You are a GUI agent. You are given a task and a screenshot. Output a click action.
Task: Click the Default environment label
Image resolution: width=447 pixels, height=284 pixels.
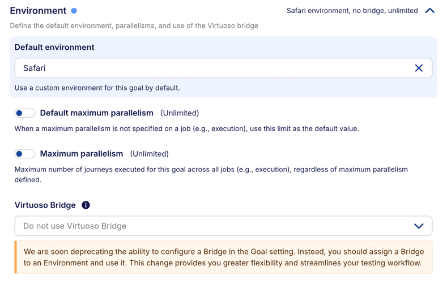point(54,48)
